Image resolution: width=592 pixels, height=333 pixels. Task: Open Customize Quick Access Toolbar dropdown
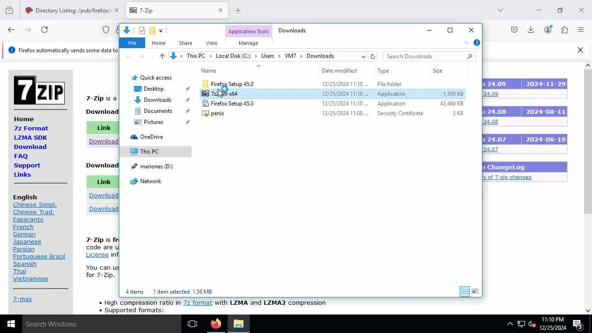tap(160, 31)
